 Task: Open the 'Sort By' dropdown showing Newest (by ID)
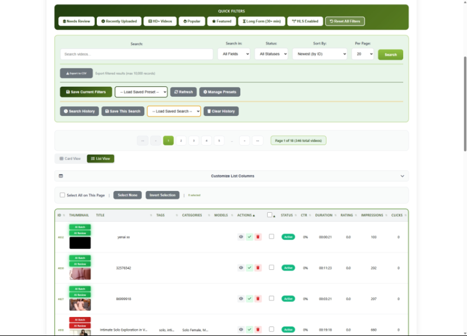tap(319, 54)
